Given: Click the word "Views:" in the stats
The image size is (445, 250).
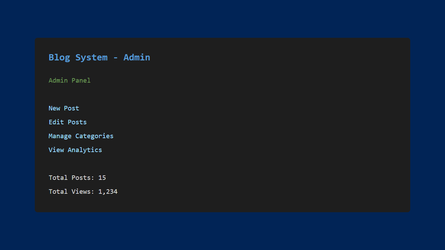Looking at the screenshot, I should click(83, 192).
